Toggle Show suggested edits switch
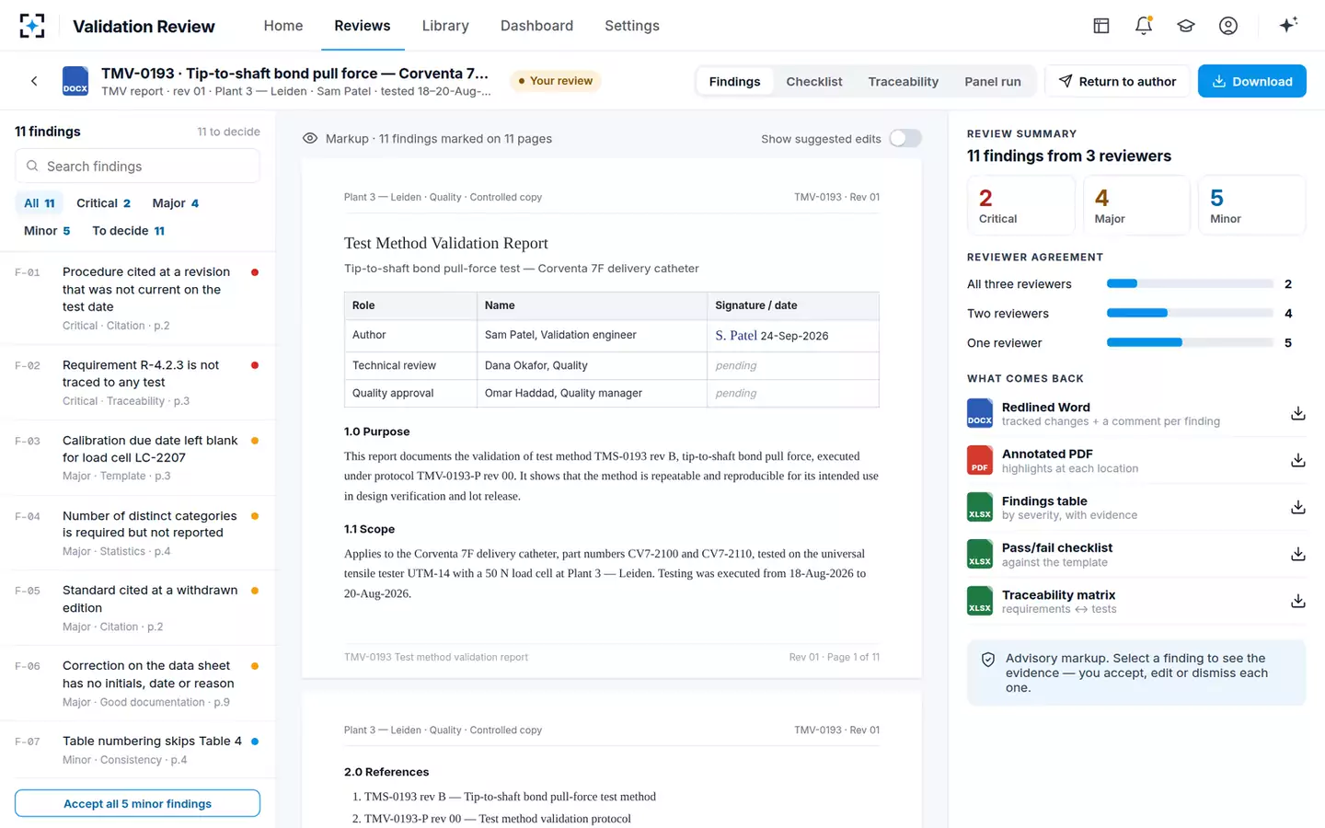1325x828 pixels. 905,138
